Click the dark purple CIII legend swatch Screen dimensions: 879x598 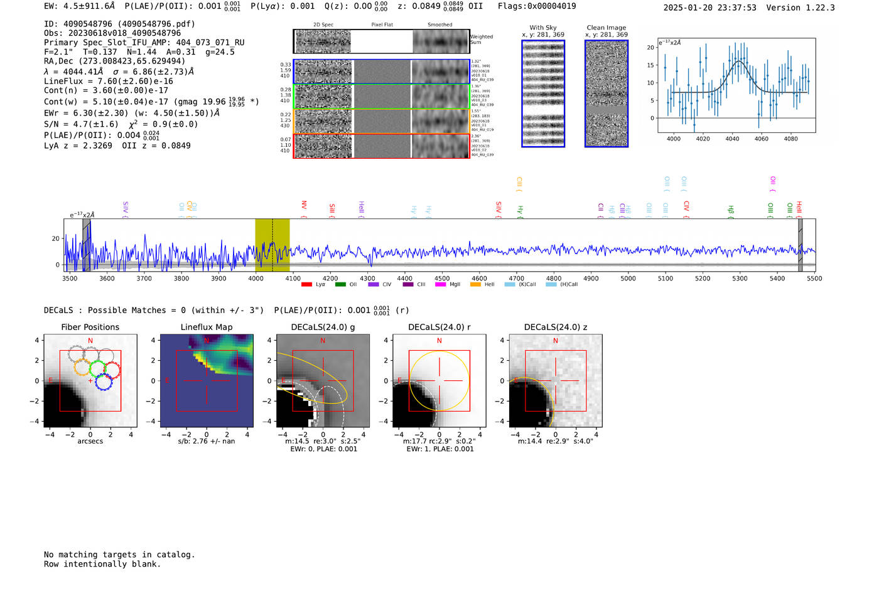(408, 284)
